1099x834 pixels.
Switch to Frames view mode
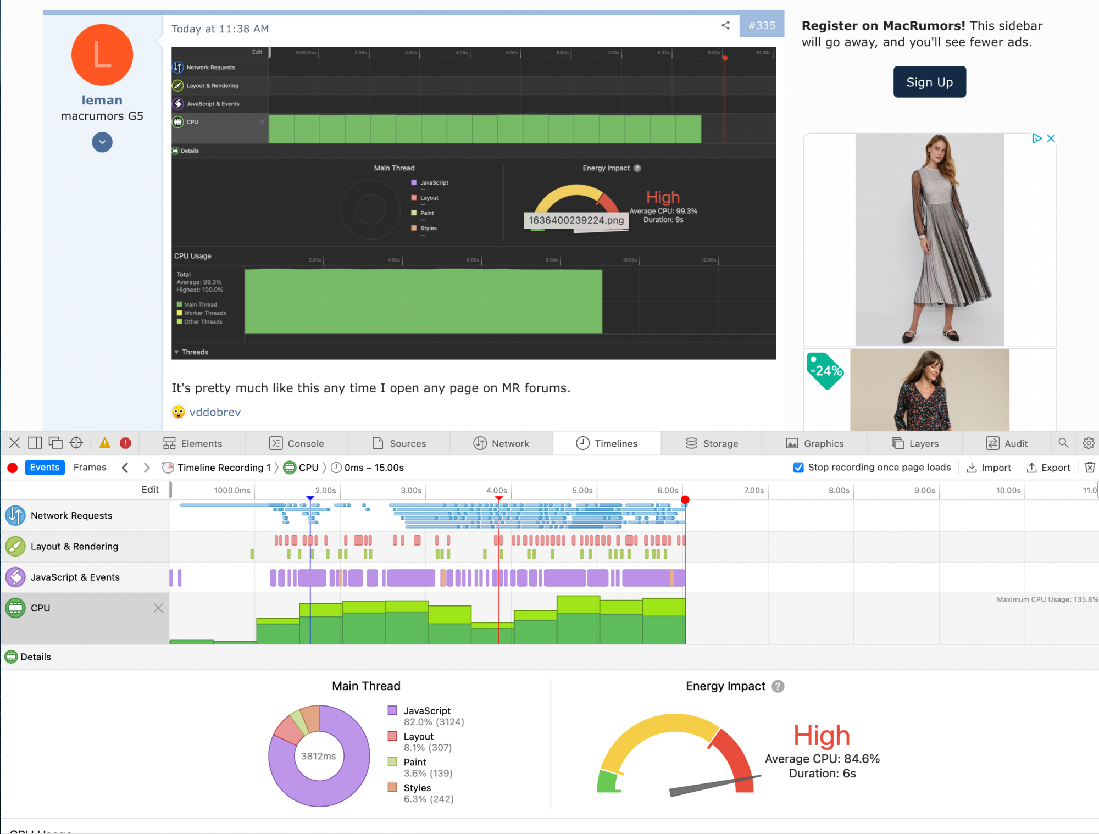click(x=90, y=467)
